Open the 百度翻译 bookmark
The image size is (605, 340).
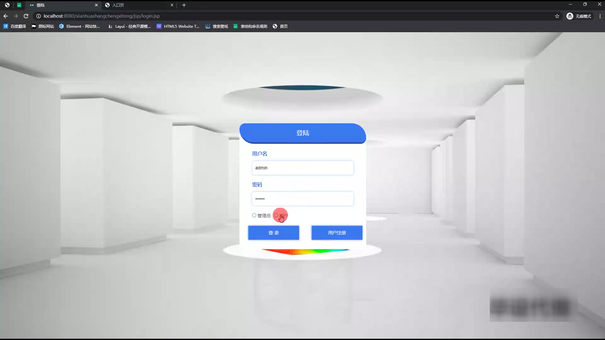point(15,26)
